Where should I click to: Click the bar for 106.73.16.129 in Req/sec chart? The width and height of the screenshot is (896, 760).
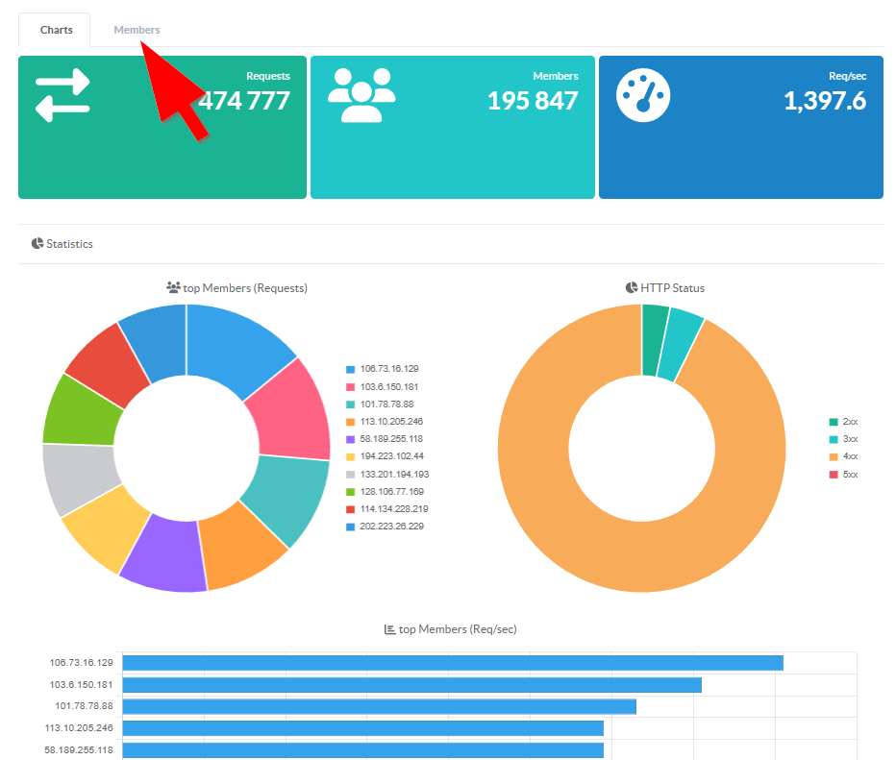452,663
